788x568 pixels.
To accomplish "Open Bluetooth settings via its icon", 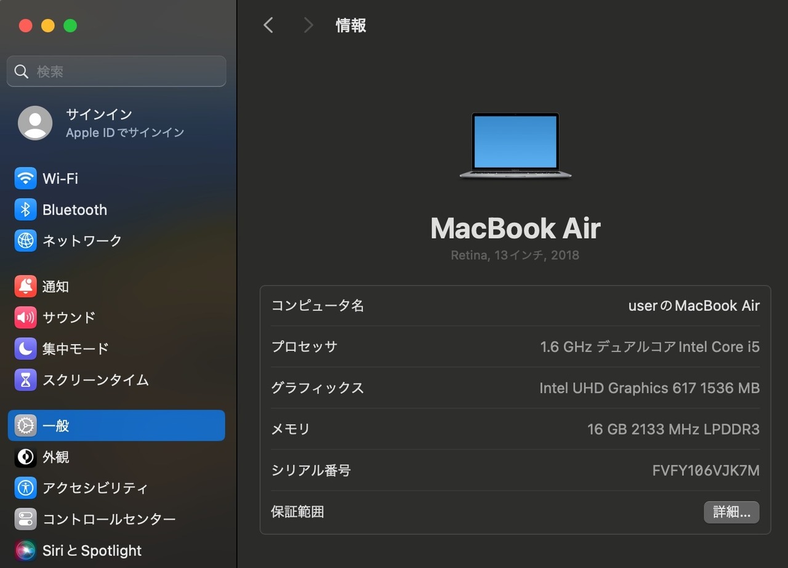I will [x=25, y=210].
